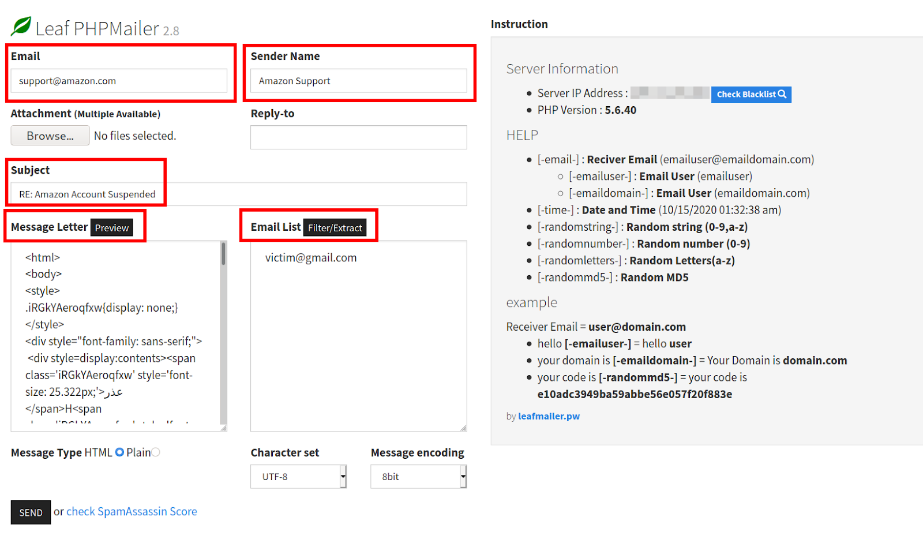Image resolution: width=923 pixels, height=543 pixels.
Task: Click the magnifier icon in Check Blacklist
Action: click(782, 94)
